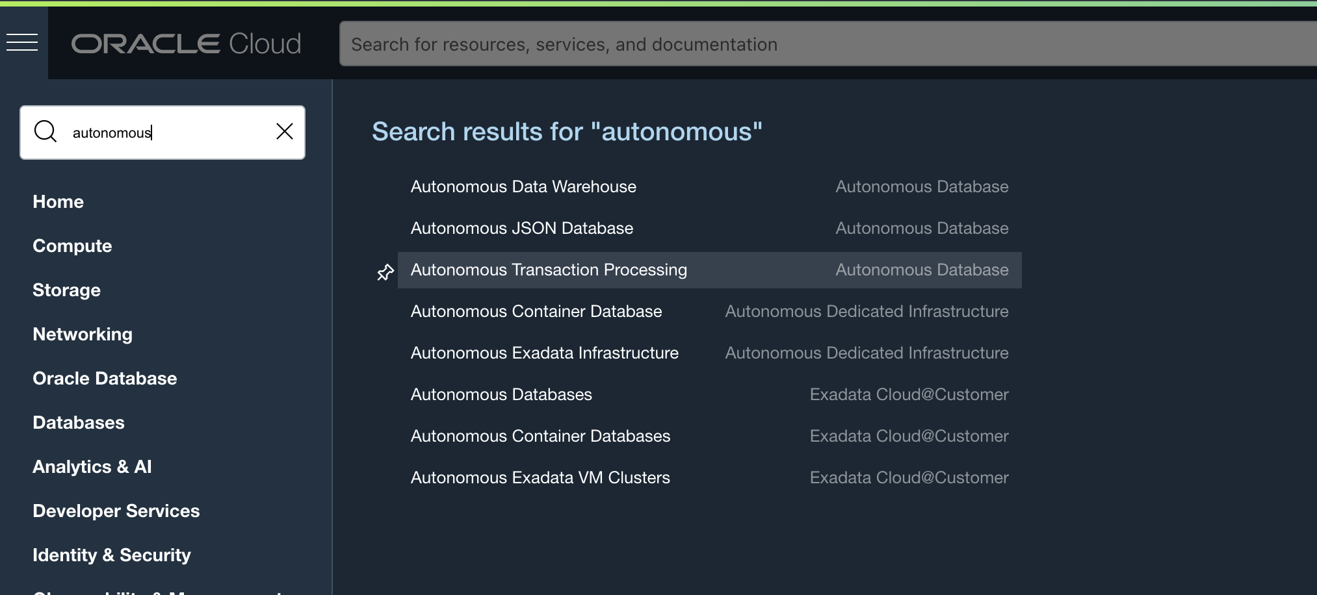This screenshot has width=1317, height=595.
Task: Open Autonomous JSON Database result
Action: point(521,229)
